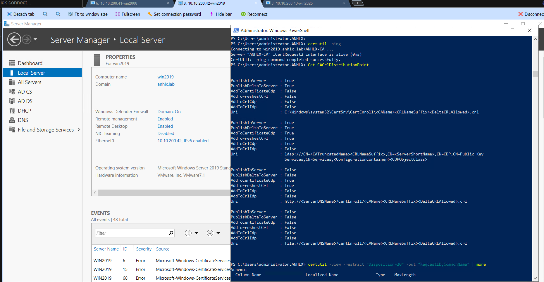Screen dimensions: 544x282
Task: Sort events by Severity column
Action: [144, 249]
